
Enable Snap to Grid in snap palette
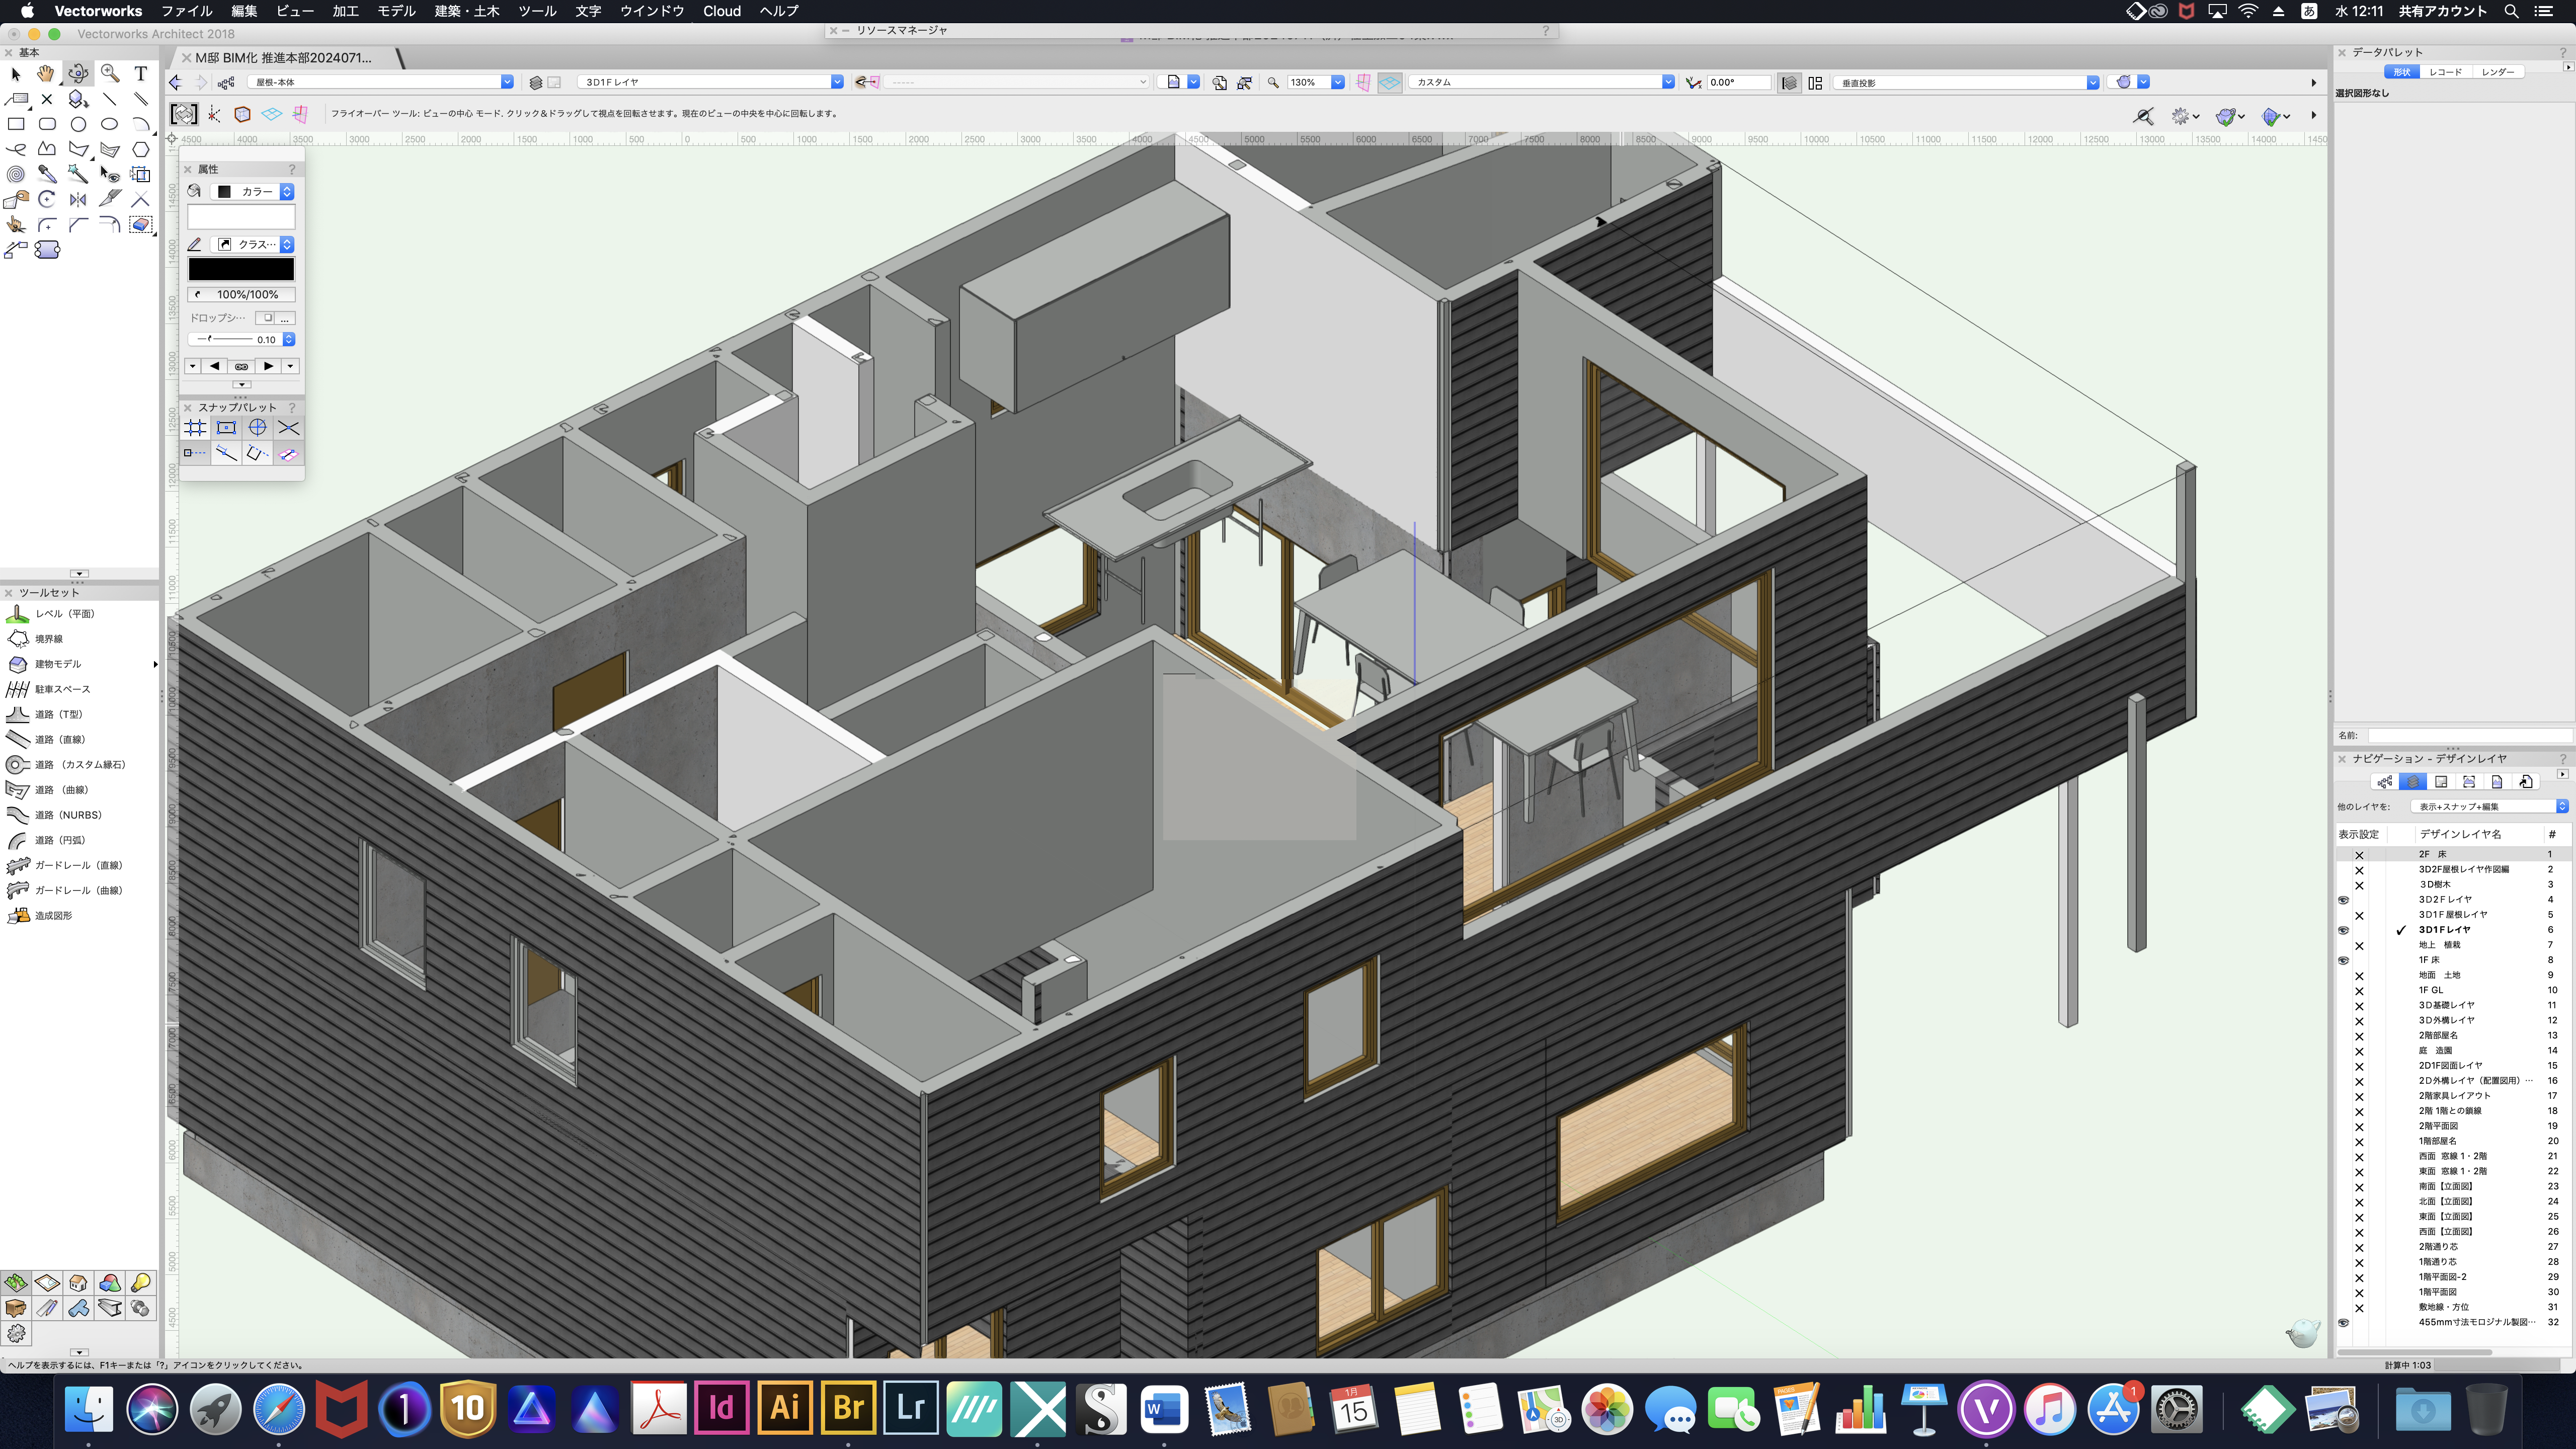[195, 428]
